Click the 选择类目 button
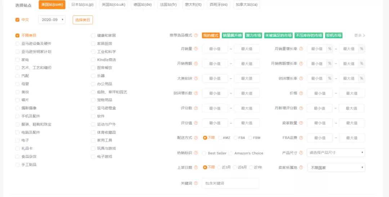This screenshot has width=389, height=197. pos(82,20)
